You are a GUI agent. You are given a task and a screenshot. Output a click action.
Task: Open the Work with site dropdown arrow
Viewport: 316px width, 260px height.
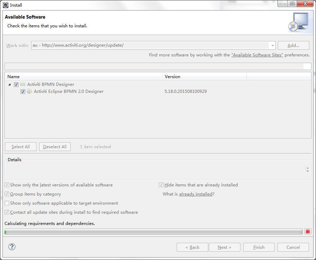pos(272,46)
